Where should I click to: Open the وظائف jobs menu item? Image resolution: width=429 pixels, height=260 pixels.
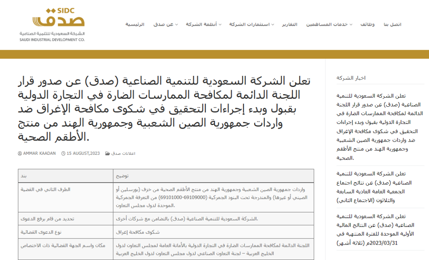367,25
